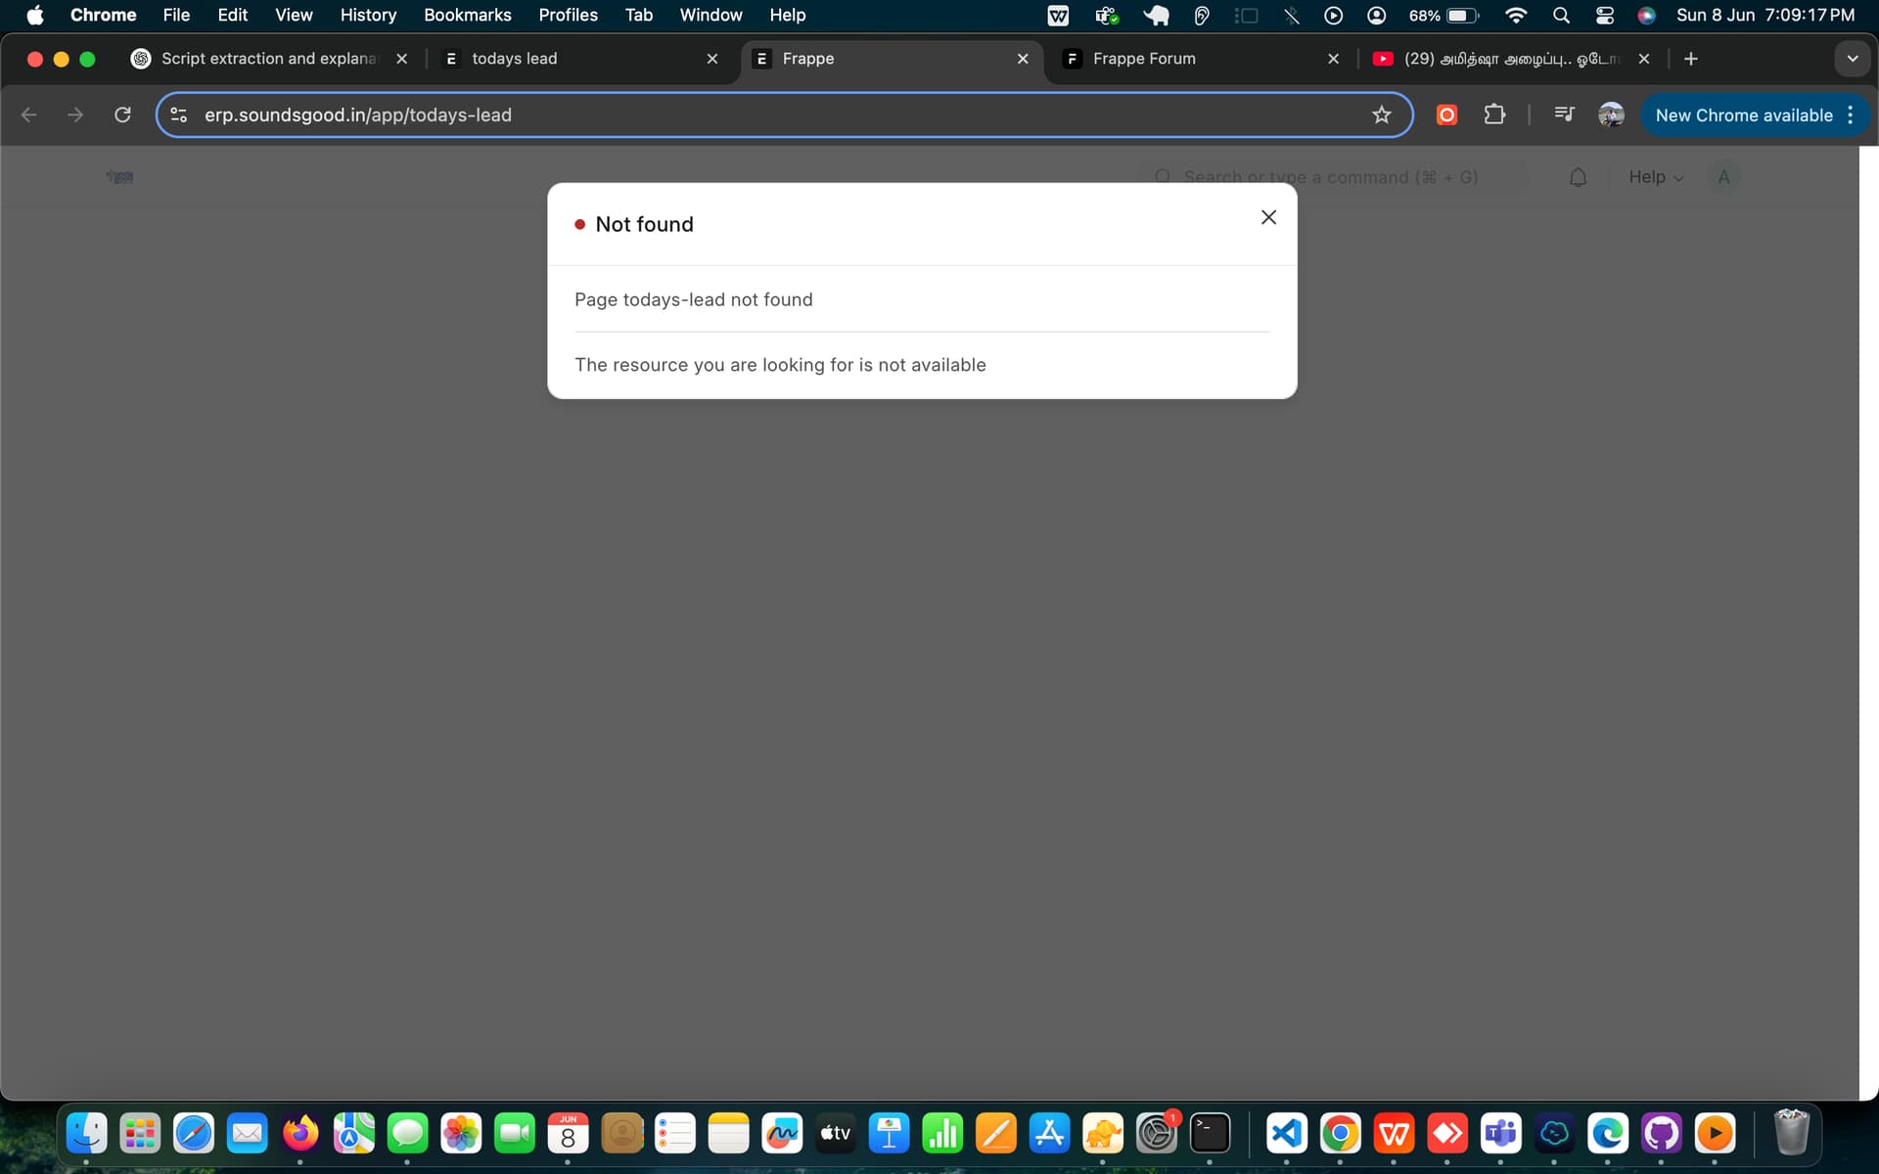Open the Teams status menu bar icon
Image resolution: width=1879 pixels, height=1174 pixels.
click(1107, 15)
